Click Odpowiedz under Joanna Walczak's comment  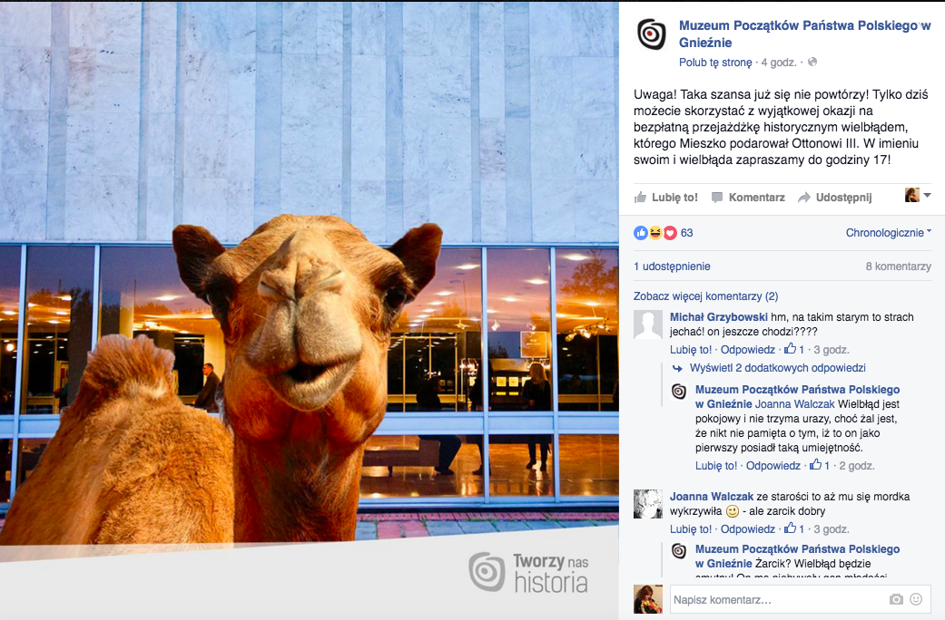point(748,529)
